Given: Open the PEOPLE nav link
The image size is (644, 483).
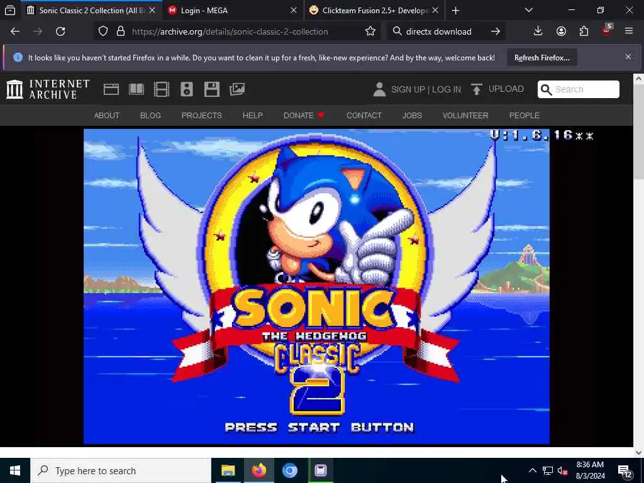Looking at the screenshot, I should point(524,116).
